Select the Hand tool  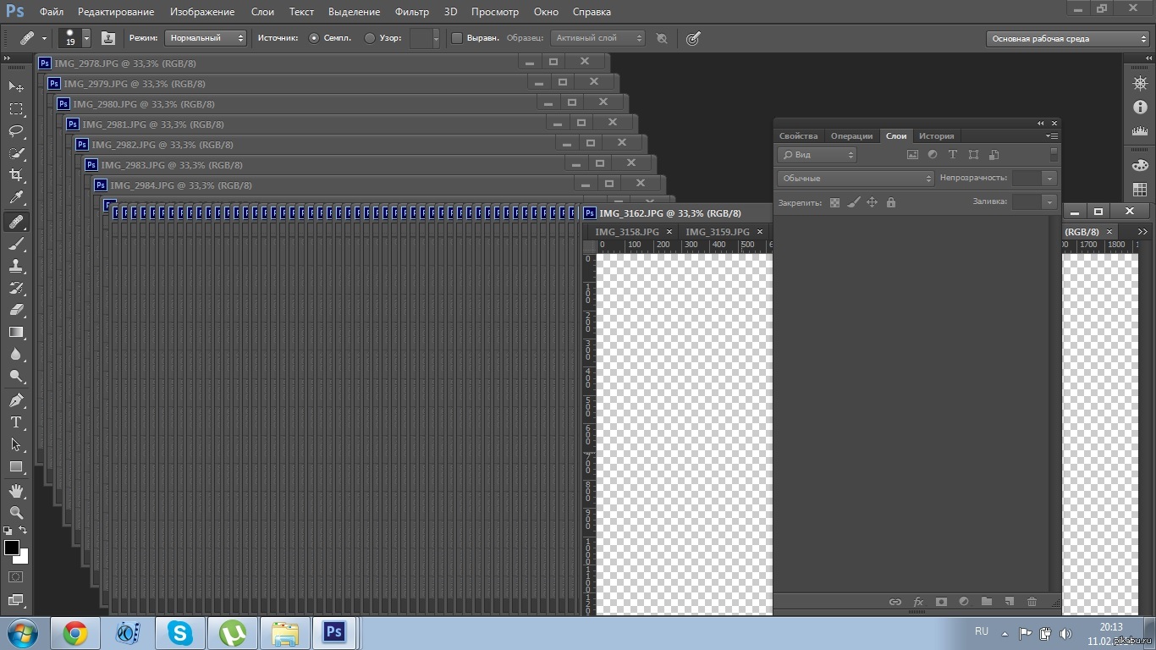(16, 491)
